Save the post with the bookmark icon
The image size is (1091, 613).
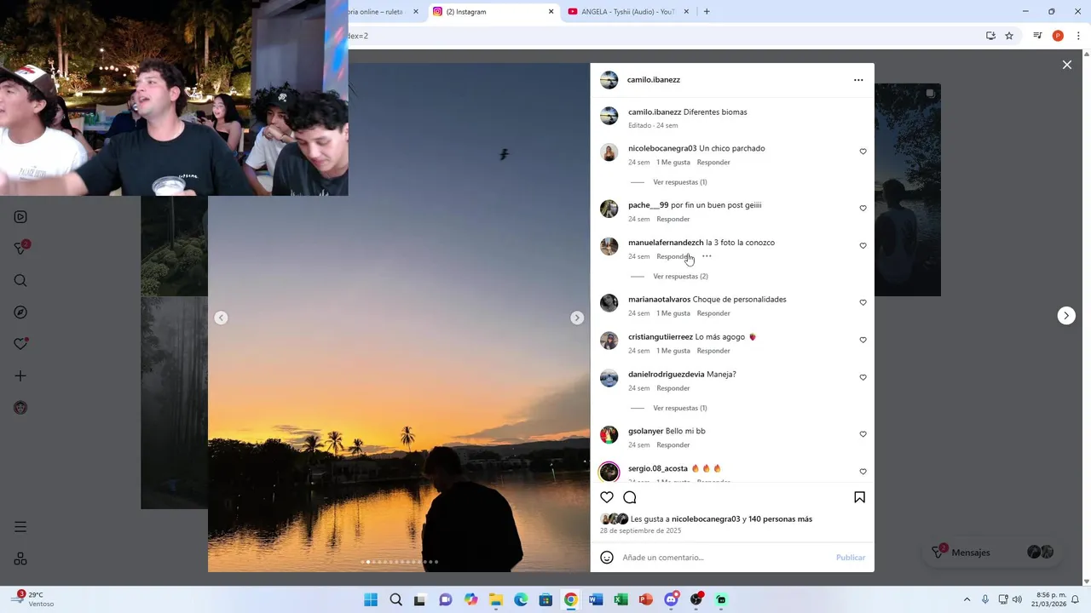click(x=859, y=497)
